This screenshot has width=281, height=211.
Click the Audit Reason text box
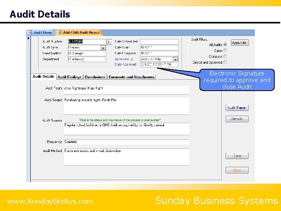pos(126,129)
